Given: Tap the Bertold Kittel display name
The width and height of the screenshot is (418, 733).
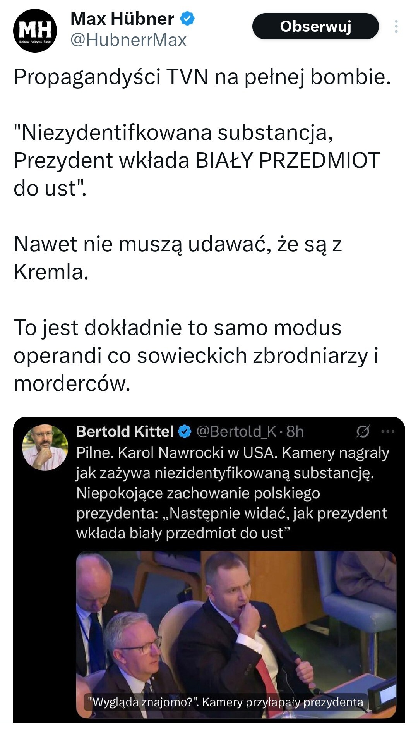Looking at the screenshot, I should pyautogui.click(x=125, y=431).
